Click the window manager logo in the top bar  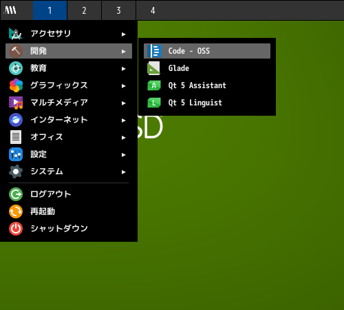pyautogui.click(x=10, y=10)
